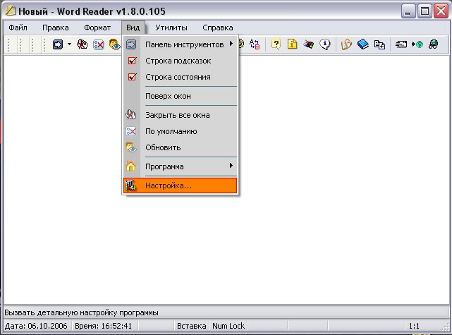Open the 'Файл' menu
This screenshot has height=335, width=452.
(18, 28)
